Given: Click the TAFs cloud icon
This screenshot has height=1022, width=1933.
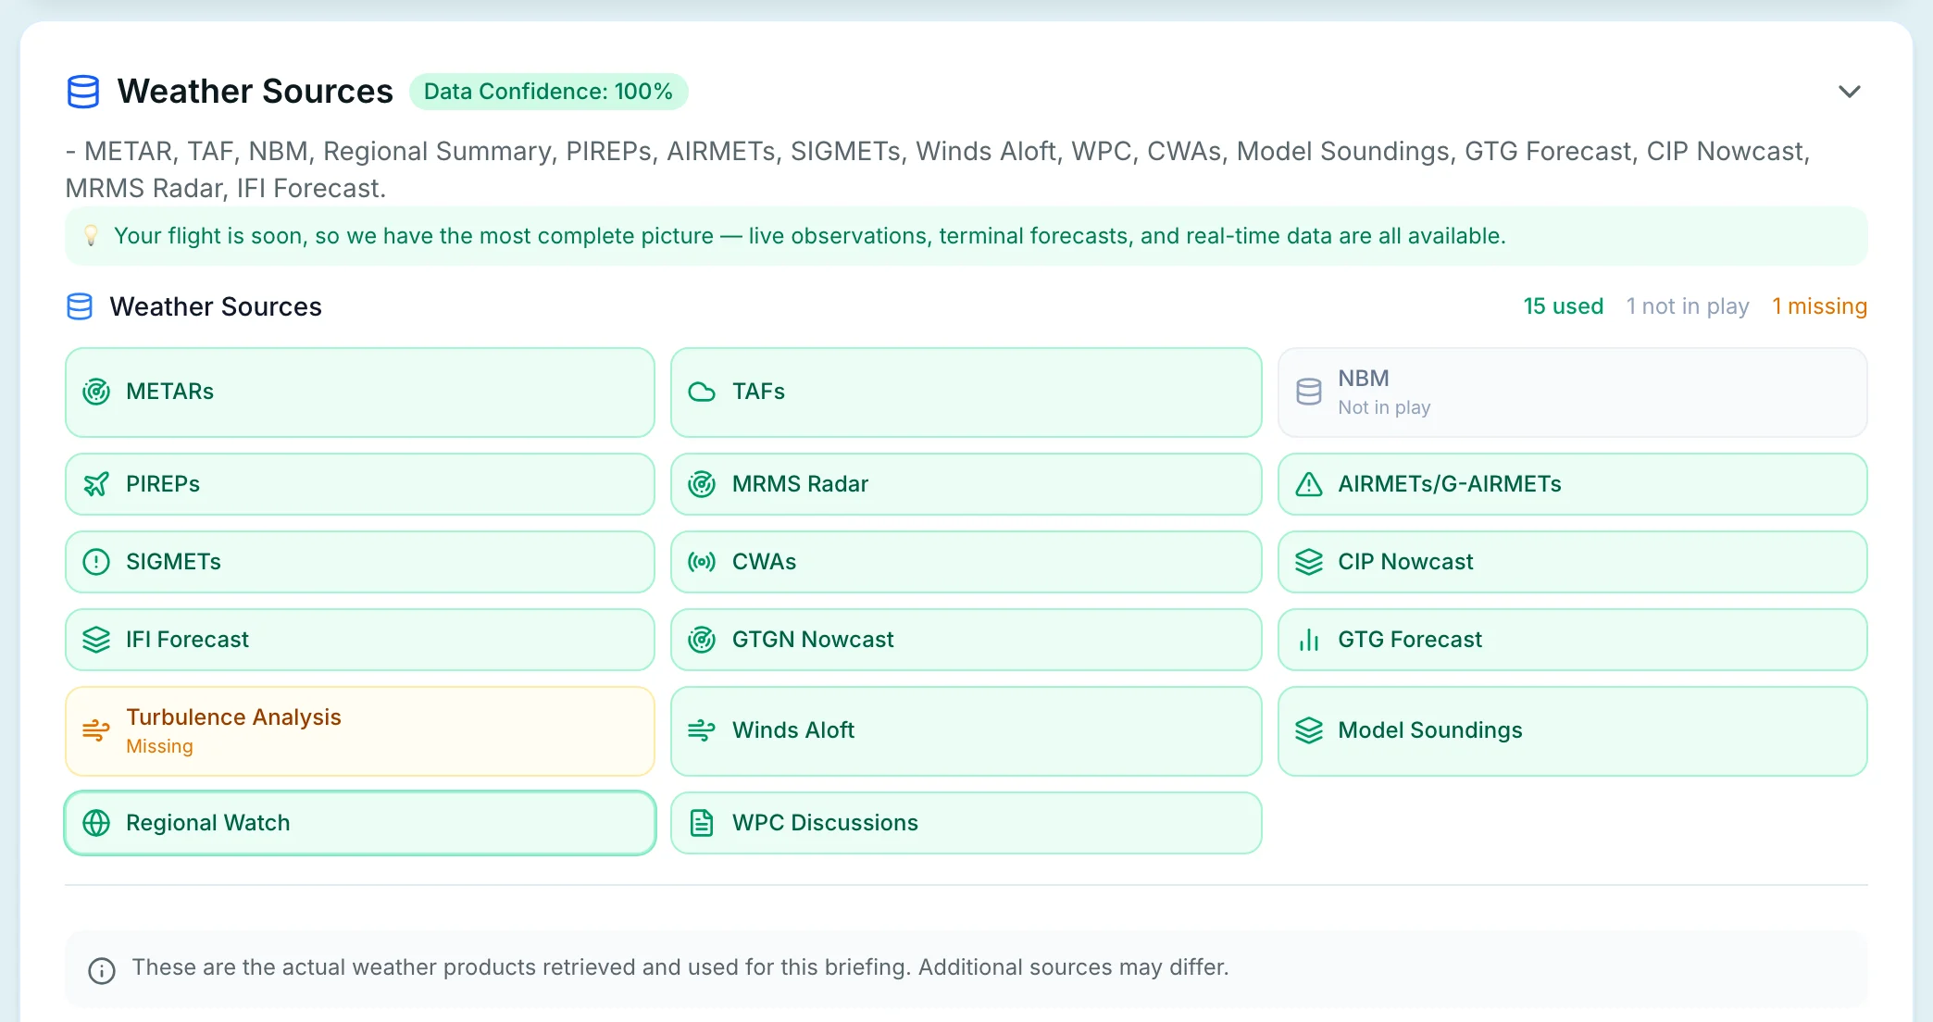Looking at the screenshot, I should tap(702, 392).
